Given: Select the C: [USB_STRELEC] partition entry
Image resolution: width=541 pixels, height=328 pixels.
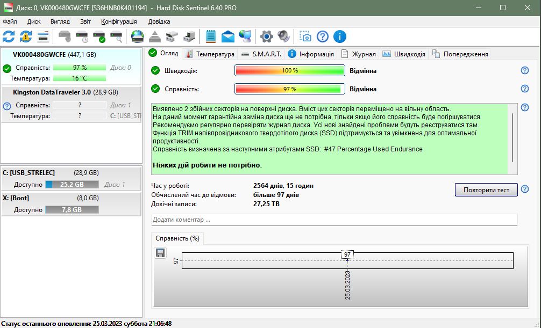Looking at the screenshot, I should point(71,178).
